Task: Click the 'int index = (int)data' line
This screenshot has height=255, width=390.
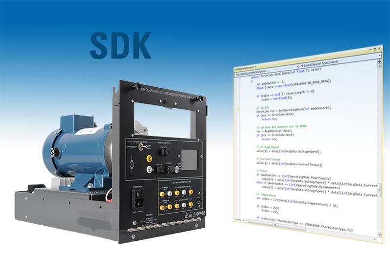Action: click(297, 201)
